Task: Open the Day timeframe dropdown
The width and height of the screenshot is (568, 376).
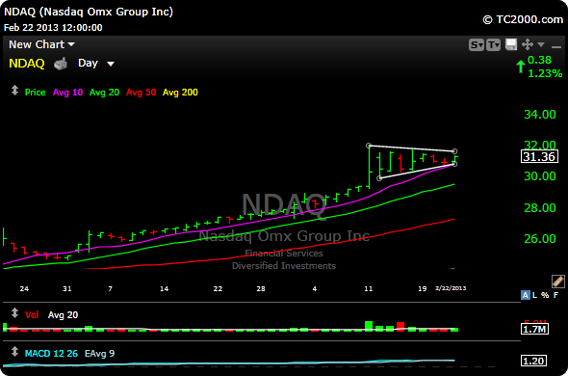Action: point(96,64)
